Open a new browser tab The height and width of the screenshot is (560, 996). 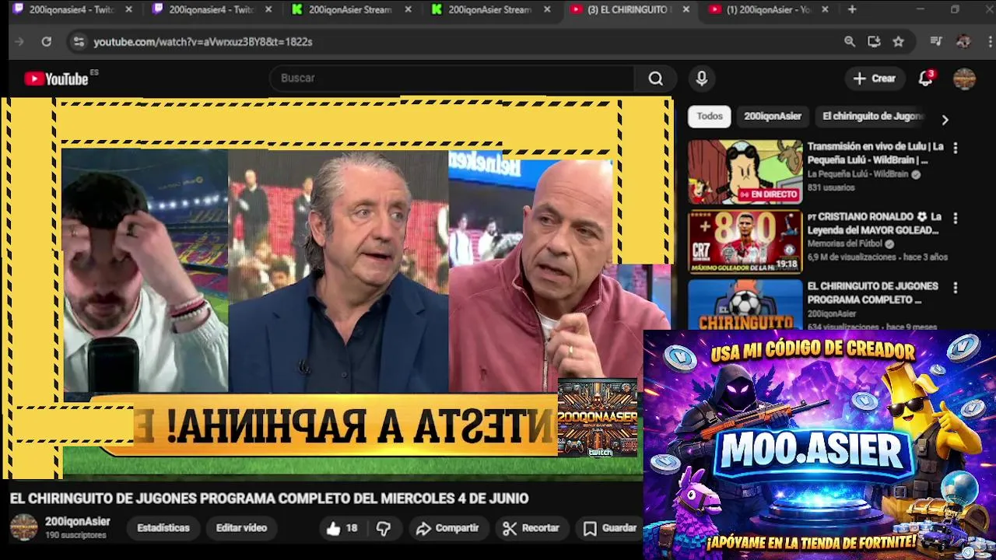pyautogui.click(x=852, y=9)
